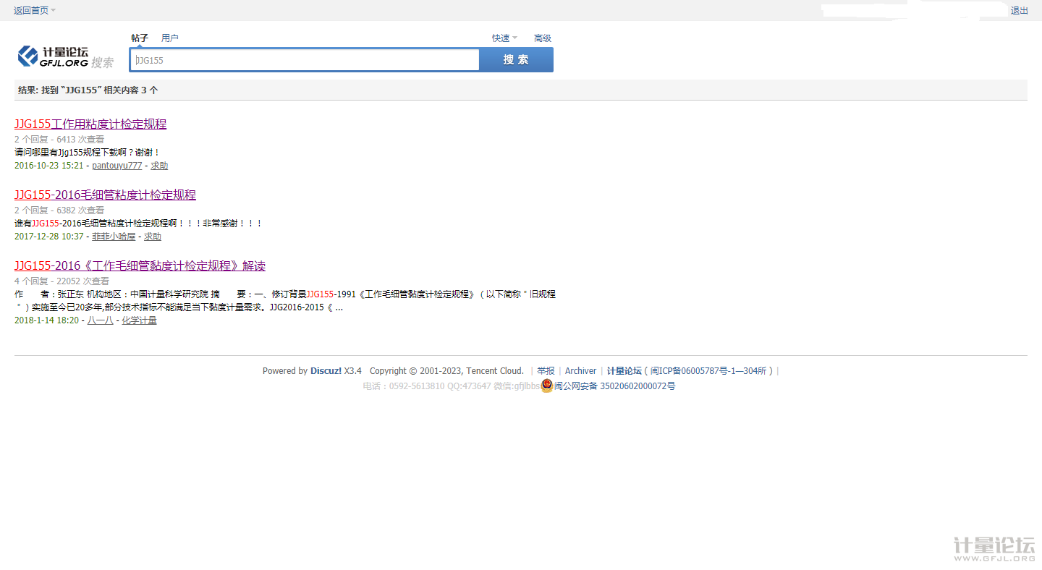Switch to the 用户 search tab
Screen dimensions: 1042x570
pyautogui.click(x=170, y=38)
